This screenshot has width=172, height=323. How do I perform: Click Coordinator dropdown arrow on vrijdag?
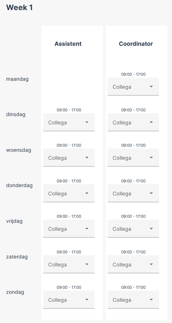pos(151,229)
